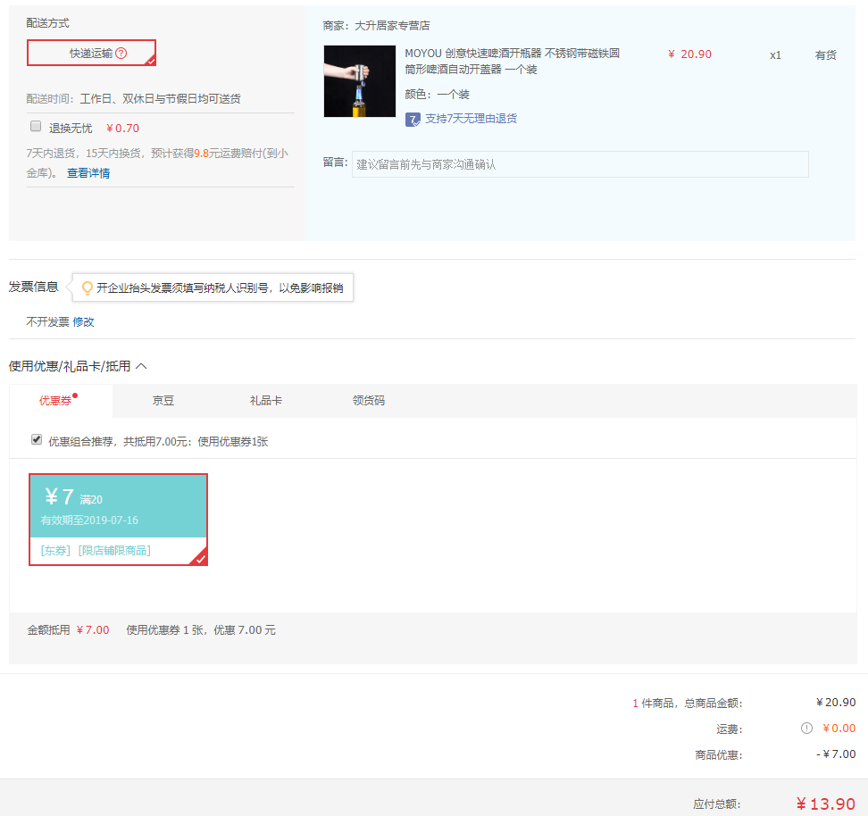Image resolution: width=868 pixels, height=816 pixels.
Task: Click the 7-day return badge icon
Action: [413, 119]
